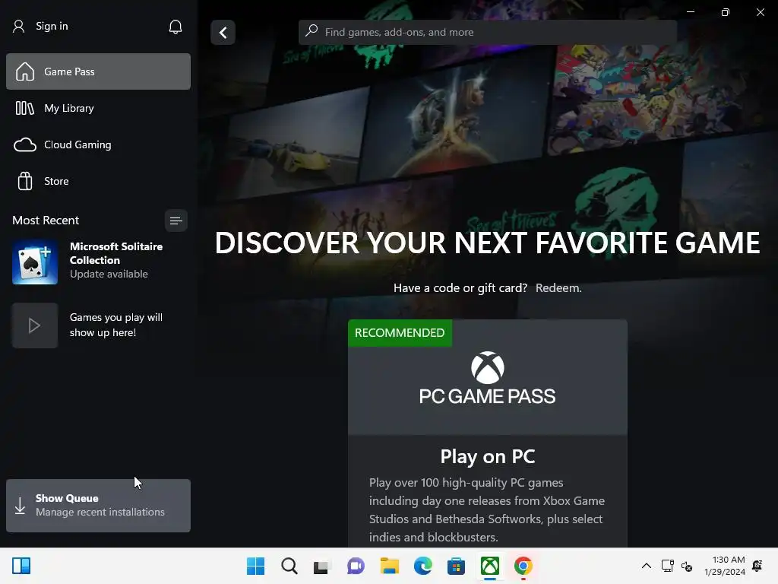Click the Show Queue button
This screenshot has height=584, width=778.
click(x=98, y=506)
